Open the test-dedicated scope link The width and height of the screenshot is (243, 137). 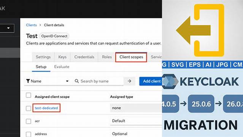pos(46,108)
